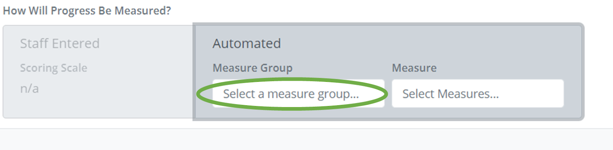Viewport: 613px width, 150px height.
Task: Click the How Will Progress Be Measured heading
Action: (x=87, y=11)
